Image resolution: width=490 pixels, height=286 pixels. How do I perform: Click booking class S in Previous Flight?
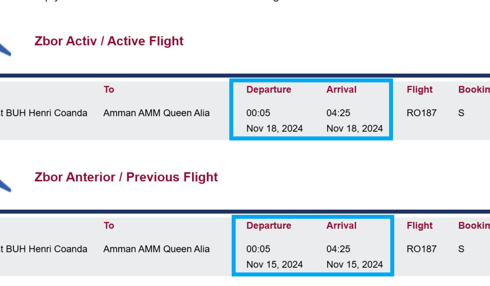click(x=461, y=249)
